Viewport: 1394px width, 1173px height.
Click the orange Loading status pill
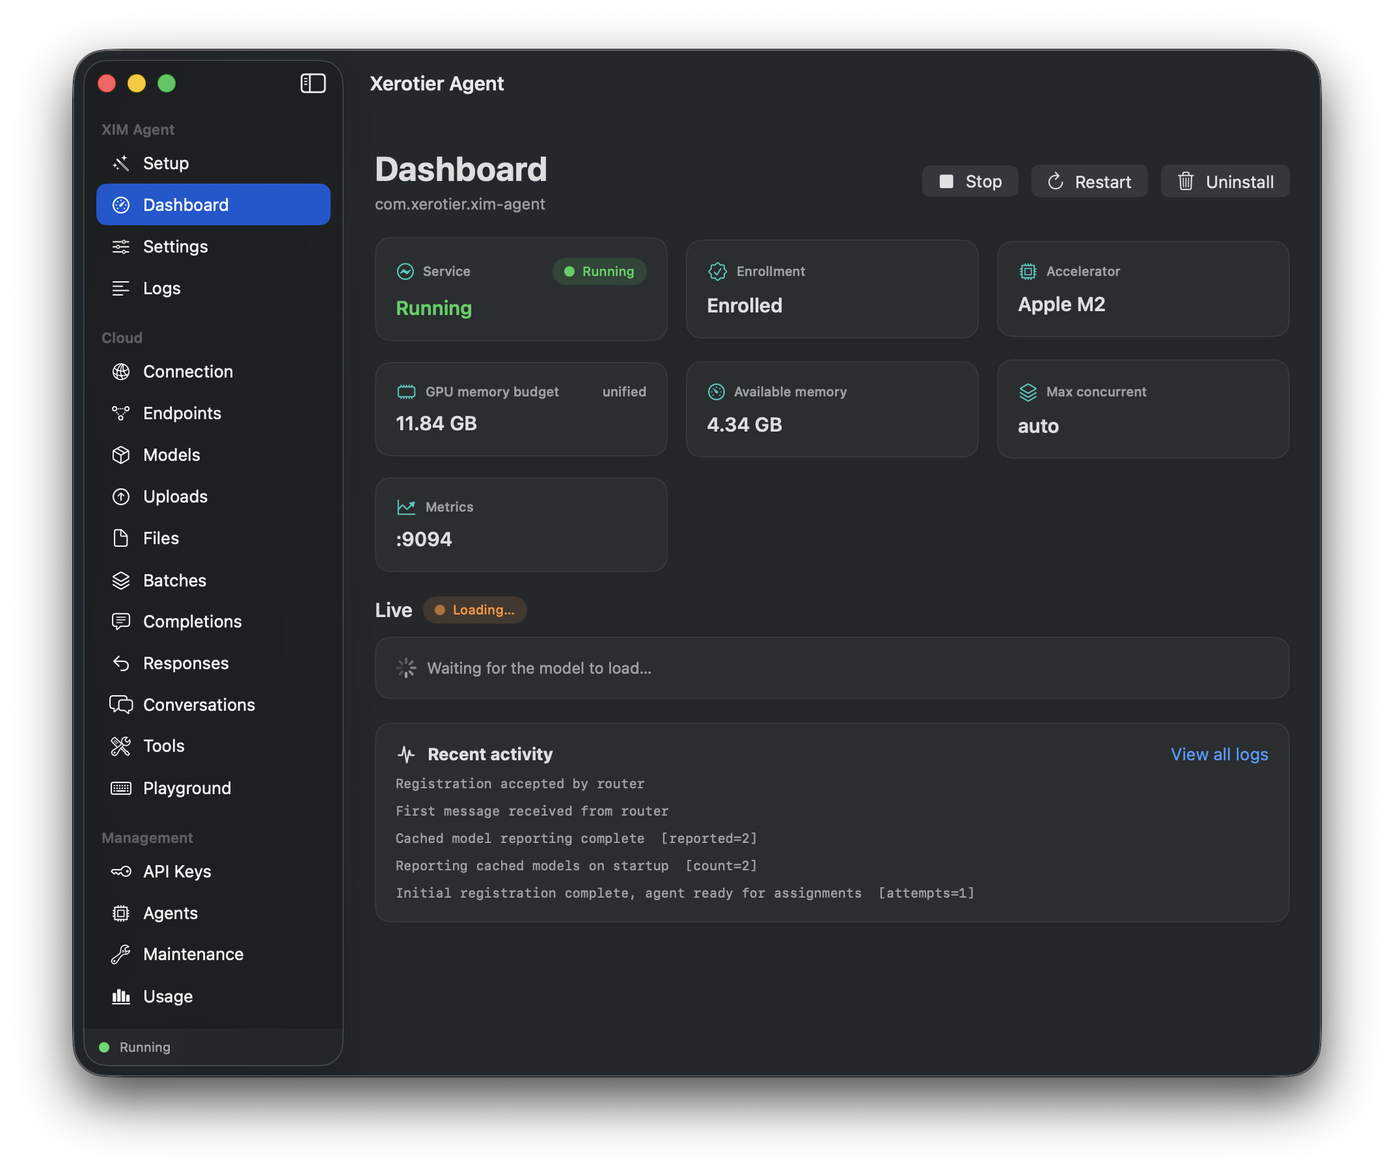[x=474, y=610]
